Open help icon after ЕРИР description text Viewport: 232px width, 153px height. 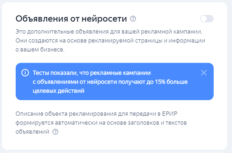click(x=55, y=132)
